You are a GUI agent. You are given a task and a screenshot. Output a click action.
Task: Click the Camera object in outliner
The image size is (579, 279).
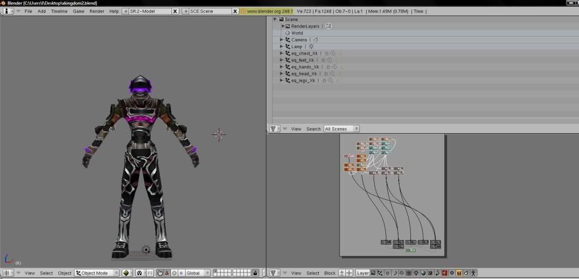point(299,40)
